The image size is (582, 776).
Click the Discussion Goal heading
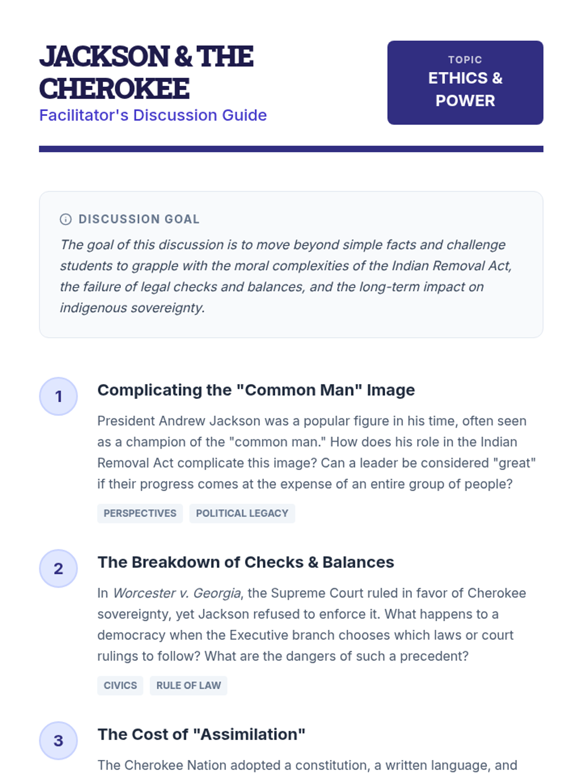[x=139, y=219]
